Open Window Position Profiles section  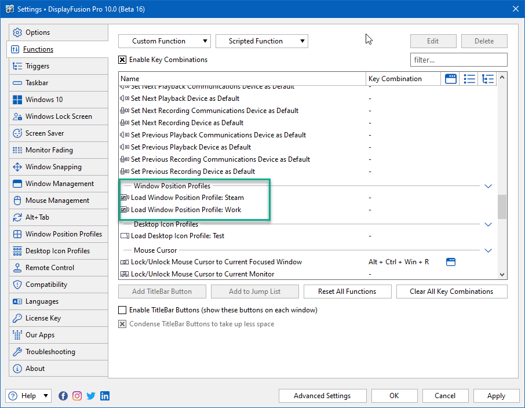coord(59,234)
